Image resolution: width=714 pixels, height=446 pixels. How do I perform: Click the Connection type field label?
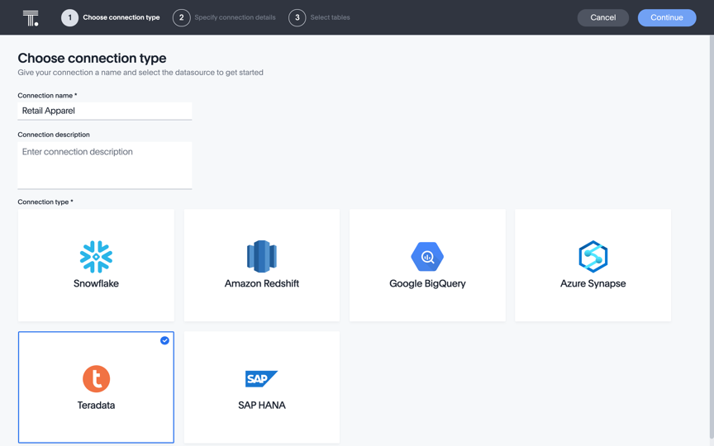tap(45, 202)
